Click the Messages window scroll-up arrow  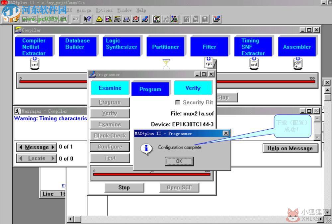point(317,119)
